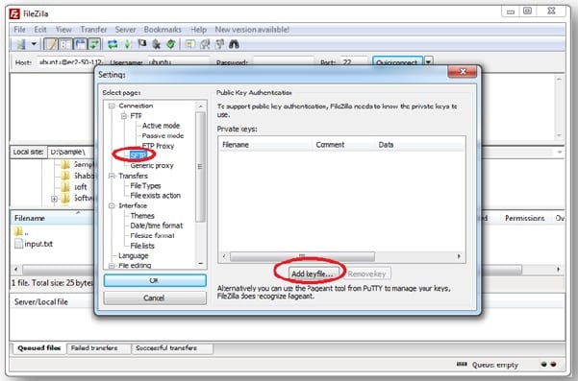Viewport: 578px width, 381px height.
Task: Click Data column in Private keys
Action: tap(420, 145)
